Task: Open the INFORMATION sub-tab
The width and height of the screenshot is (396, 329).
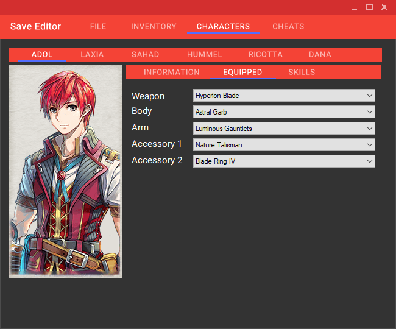Action: click(x=171, y=73)
